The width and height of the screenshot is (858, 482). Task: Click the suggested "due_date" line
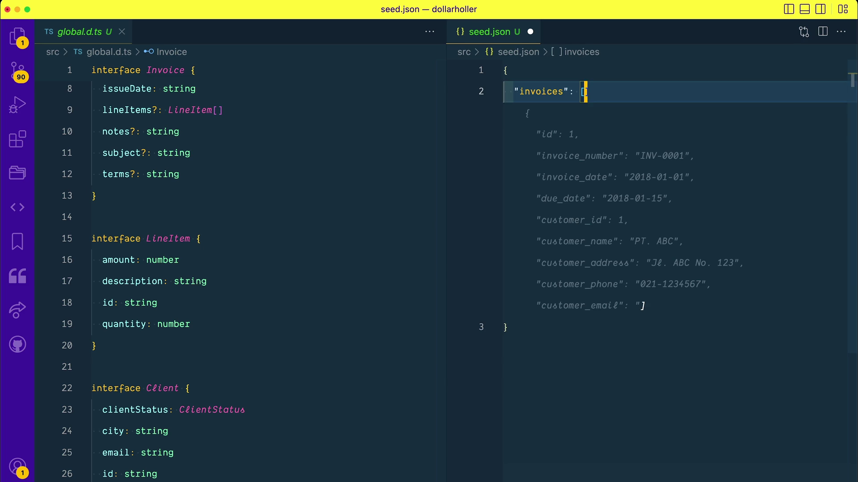(604, 198)
